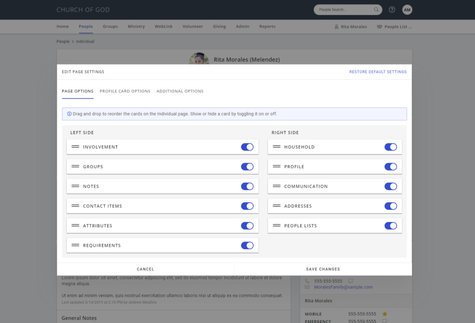Click the Cancel button
475x323 pixels.
point(145,269)
